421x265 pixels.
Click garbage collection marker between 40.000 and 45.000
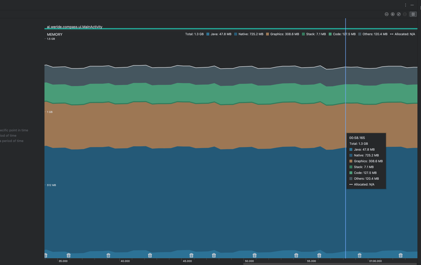tap(150, 255)
